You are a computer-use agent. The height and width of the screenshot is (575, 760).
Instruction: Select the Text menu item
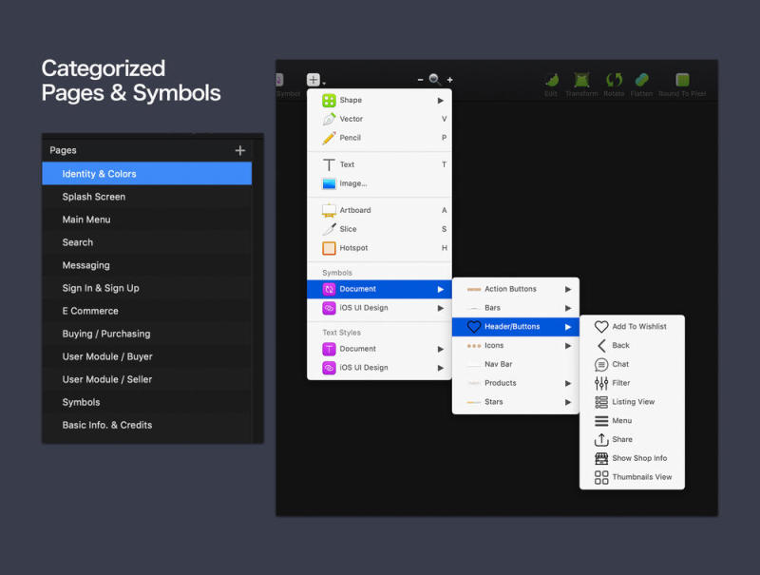[x=348, y=164]
